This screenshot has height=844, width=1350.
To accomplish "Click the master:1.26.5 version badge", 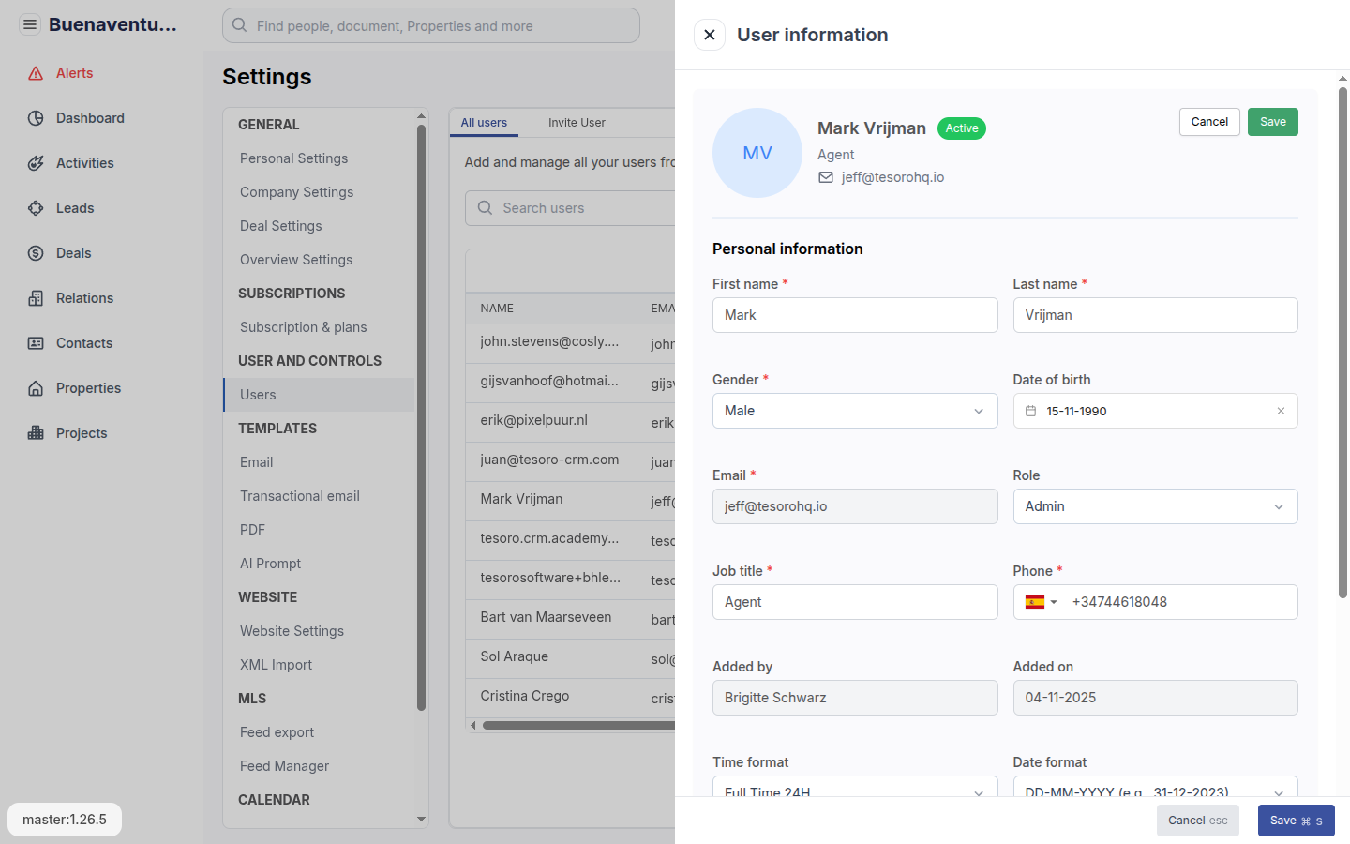I will 65,820.
